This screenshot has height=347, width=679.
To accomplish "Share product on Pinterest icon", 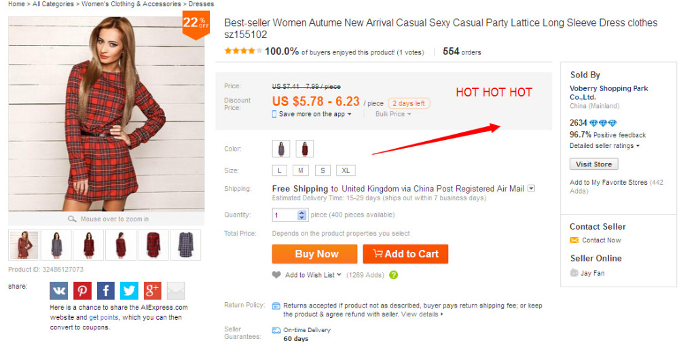I will [x=83, y=291].
